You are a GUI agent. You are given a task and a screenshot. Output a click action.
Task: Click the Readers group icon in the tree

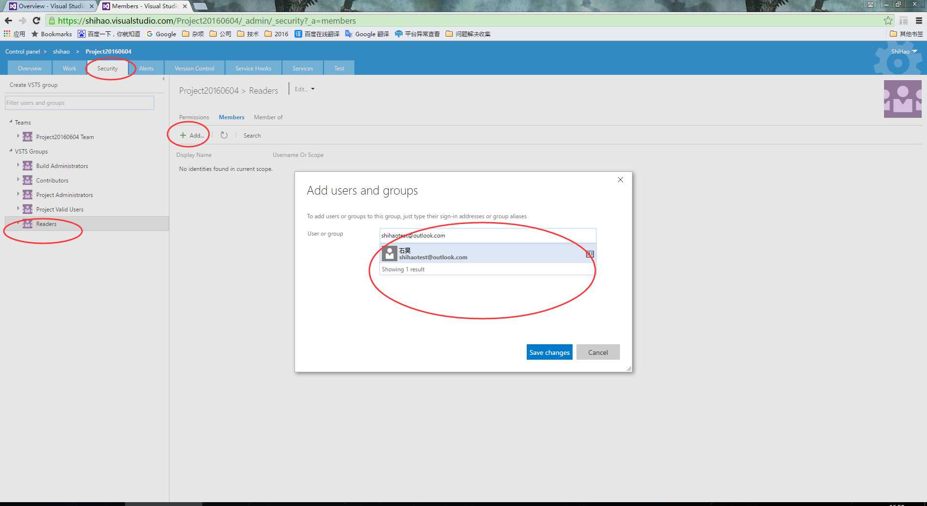pos(28,224)
